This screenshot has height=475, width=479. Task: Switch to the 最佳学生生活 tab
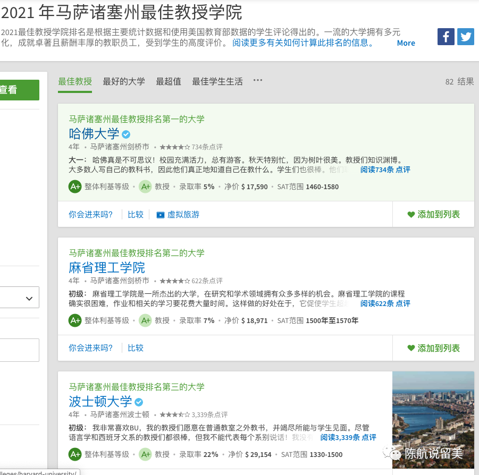(217, 81)
